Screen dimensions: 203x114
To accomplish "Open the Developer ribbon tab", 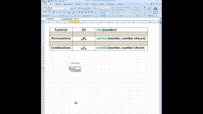I will pyautogui.click(x=111, y=4).
